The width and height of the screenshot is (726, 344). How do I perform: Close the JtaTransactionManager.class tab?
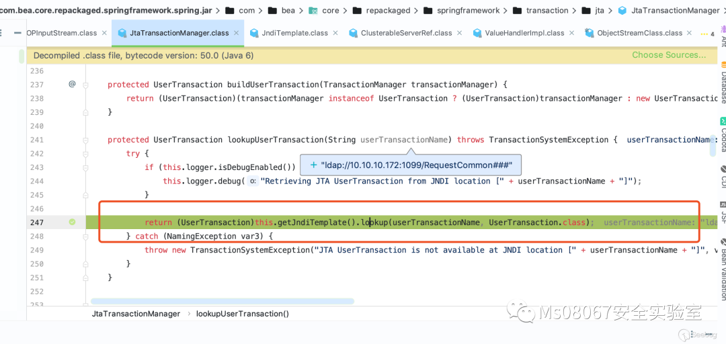point(237,33)
